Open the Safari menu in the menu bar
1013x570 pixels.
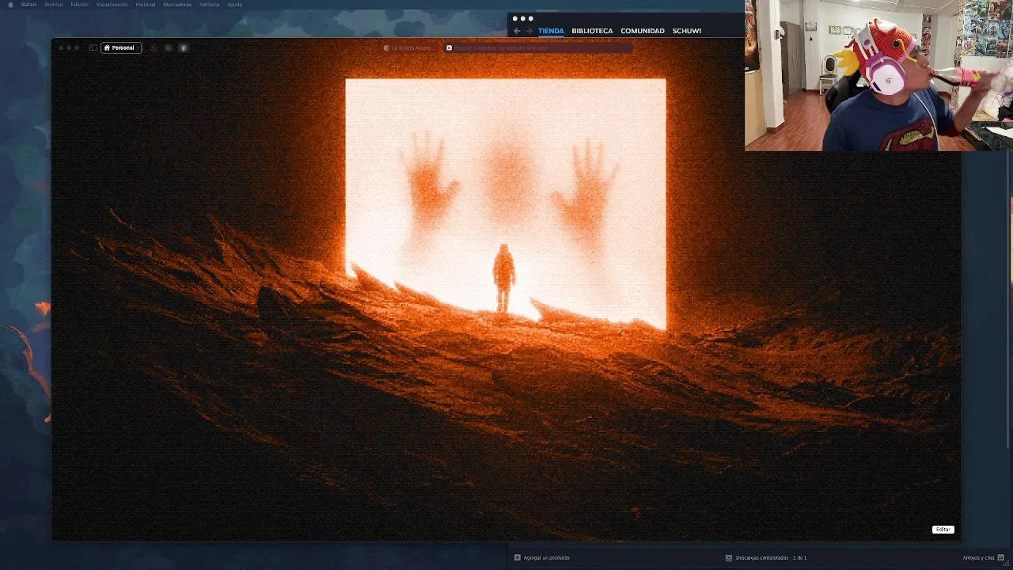click(x=28, y=5)
